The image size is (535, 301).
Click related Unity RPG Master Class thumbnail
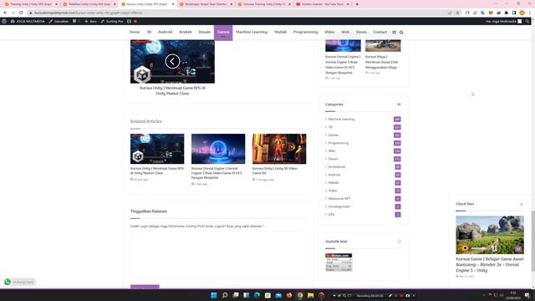coord(157,149)
